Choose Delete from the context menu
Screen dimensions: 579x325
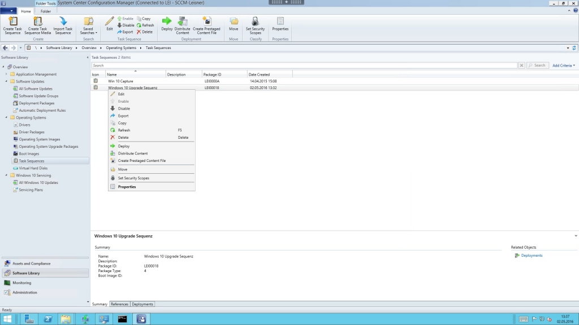click(x=152, y=138)
